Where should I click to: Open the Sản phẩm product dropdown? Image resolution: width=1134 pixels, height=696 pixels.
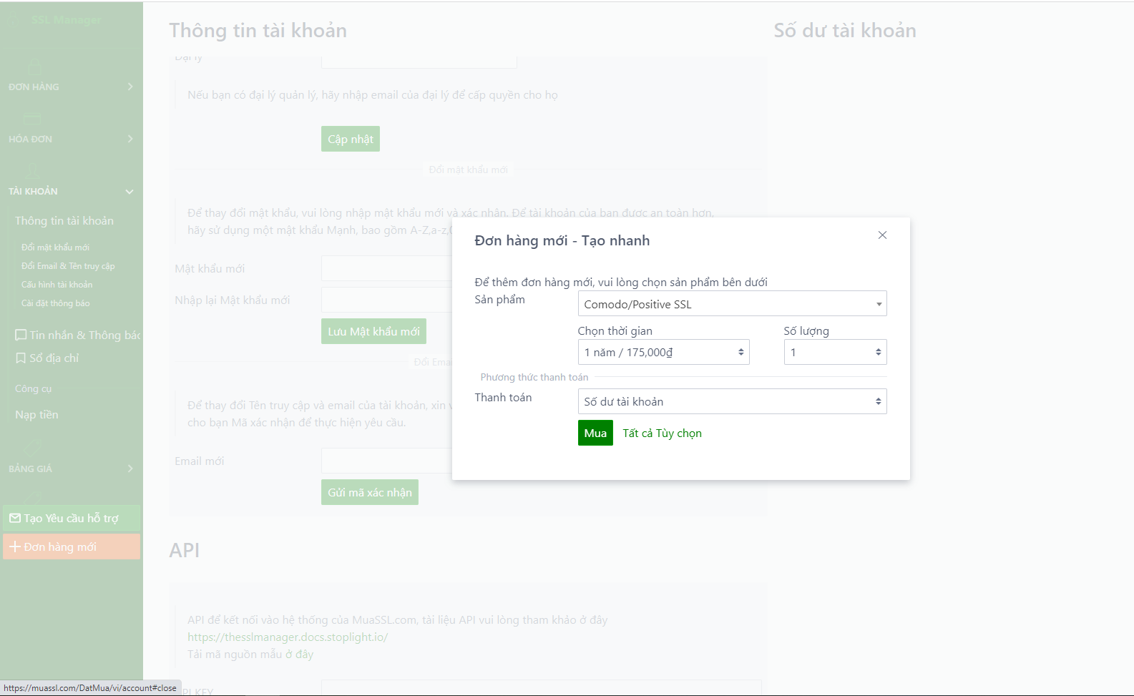click(732, 304)
